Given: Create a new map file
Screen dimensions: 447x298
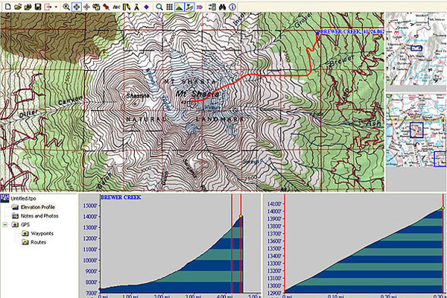Looking at the screenshot, I should click(x=7, y=7).
